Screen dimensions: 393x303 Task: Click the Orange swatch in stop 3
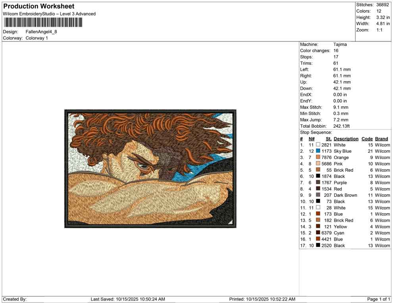click(x=318, y=157)
